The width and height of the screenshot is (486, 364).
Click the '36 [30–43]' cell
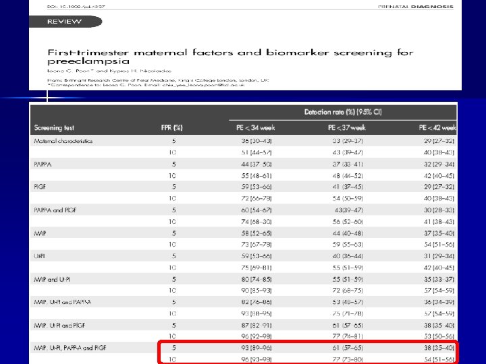[256, 141]
